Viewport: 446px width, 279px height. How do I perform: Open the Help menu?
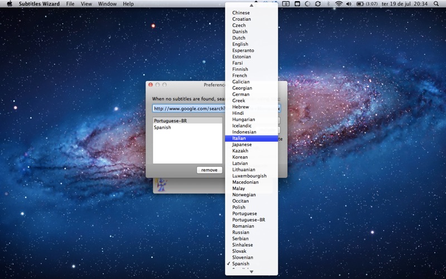tap(128, 4)
